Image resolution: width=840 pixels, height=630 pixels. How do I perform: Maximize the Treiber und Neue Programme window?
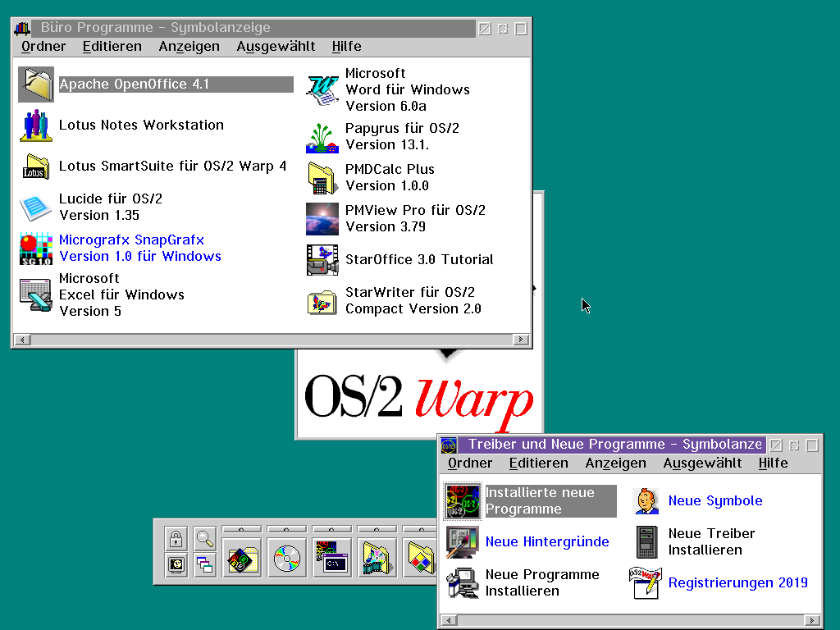[812, 445]
